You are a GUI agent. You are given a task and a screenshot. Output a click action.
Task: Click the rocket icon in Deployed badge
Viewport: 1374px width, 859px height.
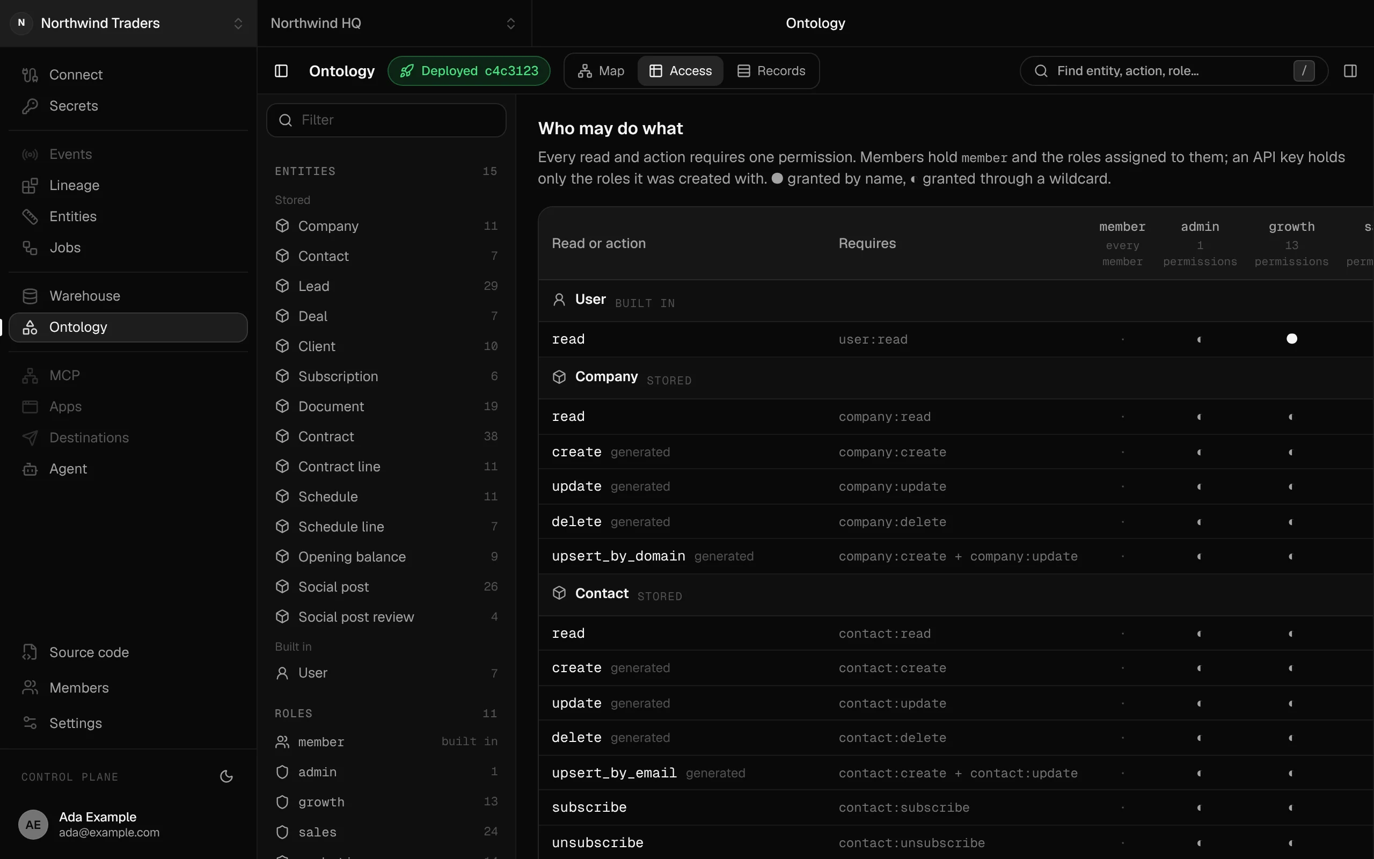[x=406, y=71]
